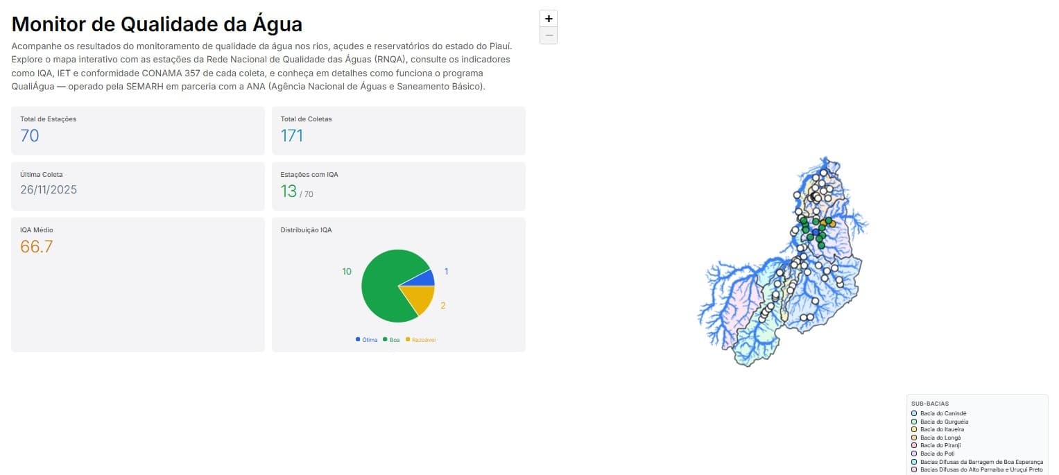
Task: Click the "Razoável" legend dot under the pie chart
Action: coord(408,339)
